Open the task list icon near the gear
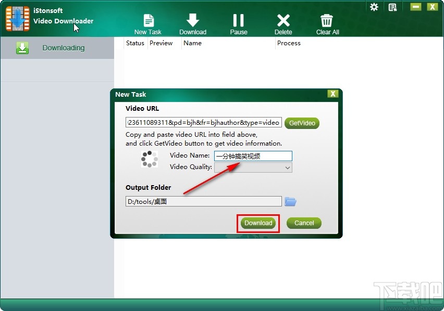This screenshot has width=444, height=311. [x=392, y=7]
